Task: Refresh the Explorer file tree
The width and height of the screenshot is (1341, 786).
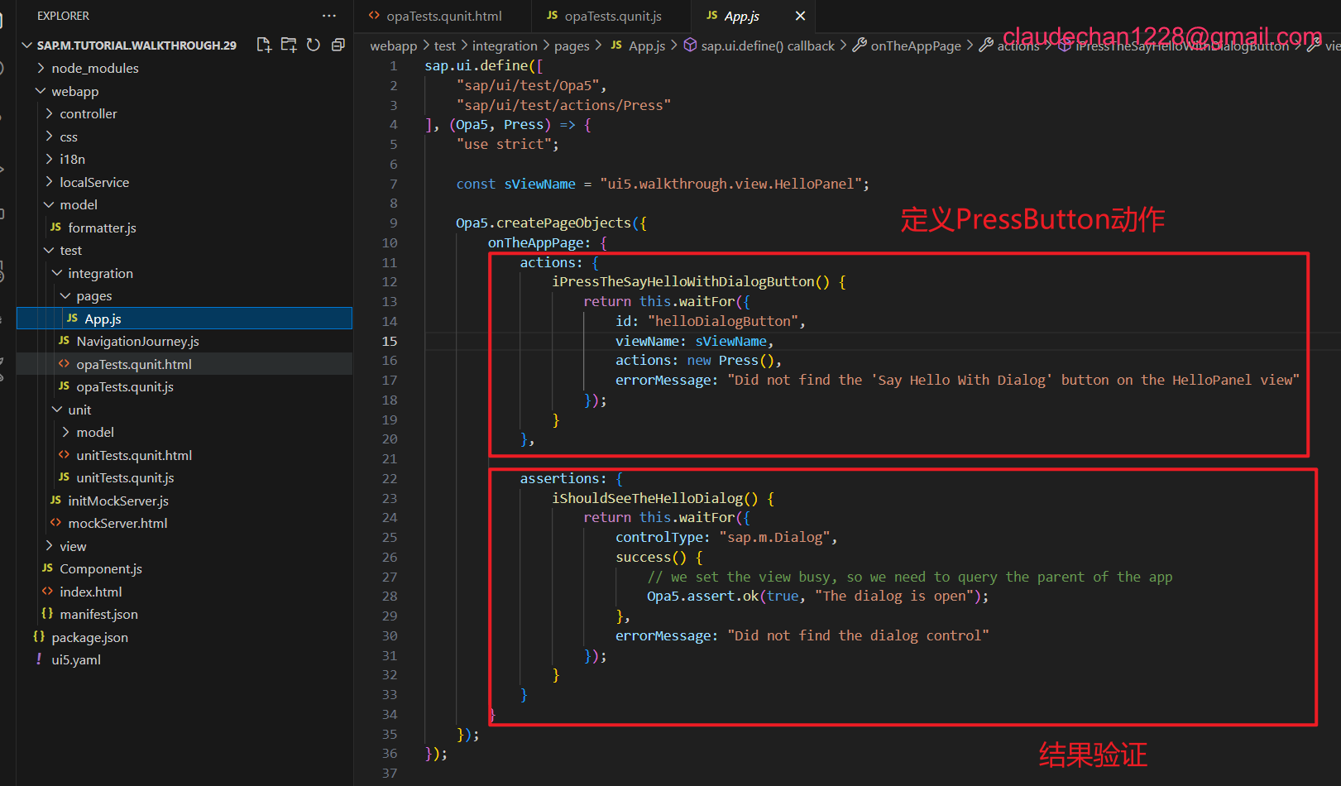Action: coord(314,45)
